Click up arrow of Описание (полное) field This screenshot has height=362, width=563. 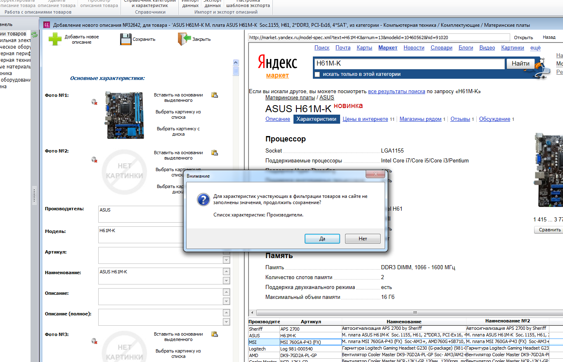coord(226,313)
